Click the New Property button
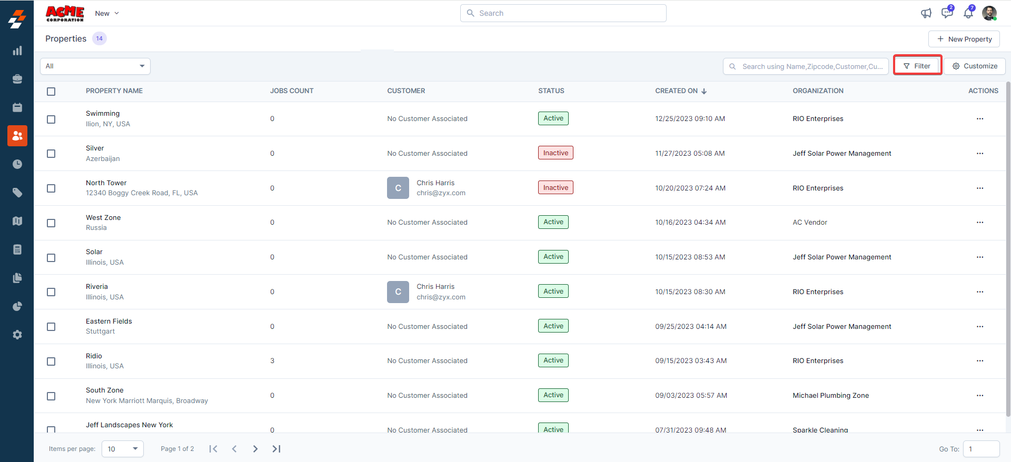 coord(964,39)
